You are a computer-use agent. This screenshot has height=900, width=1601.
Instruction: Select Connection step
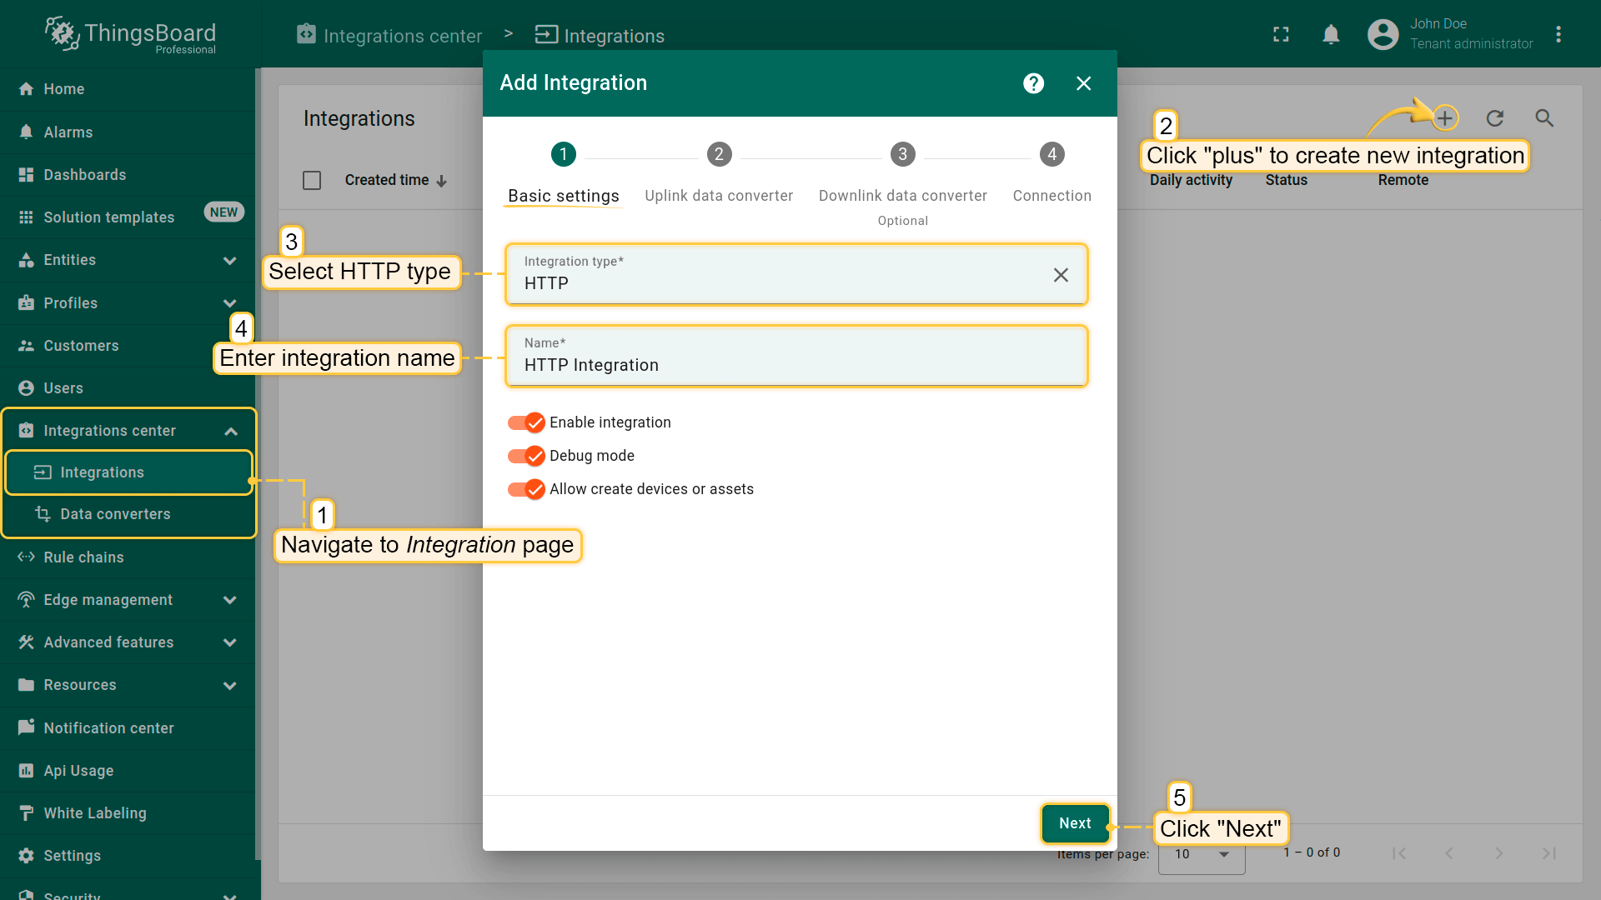click(1052, 174)
